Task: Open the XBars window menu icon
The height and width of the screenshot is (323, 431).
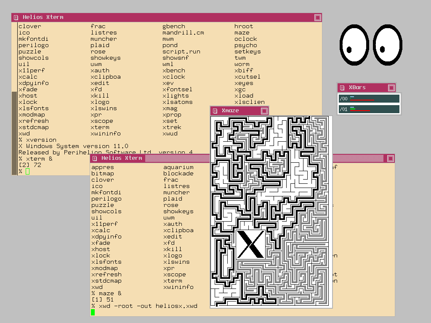Action: point(342,87)
